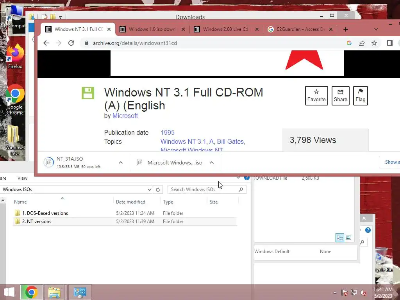Click the NT_31A.ISO download item

tap(79, 162)
